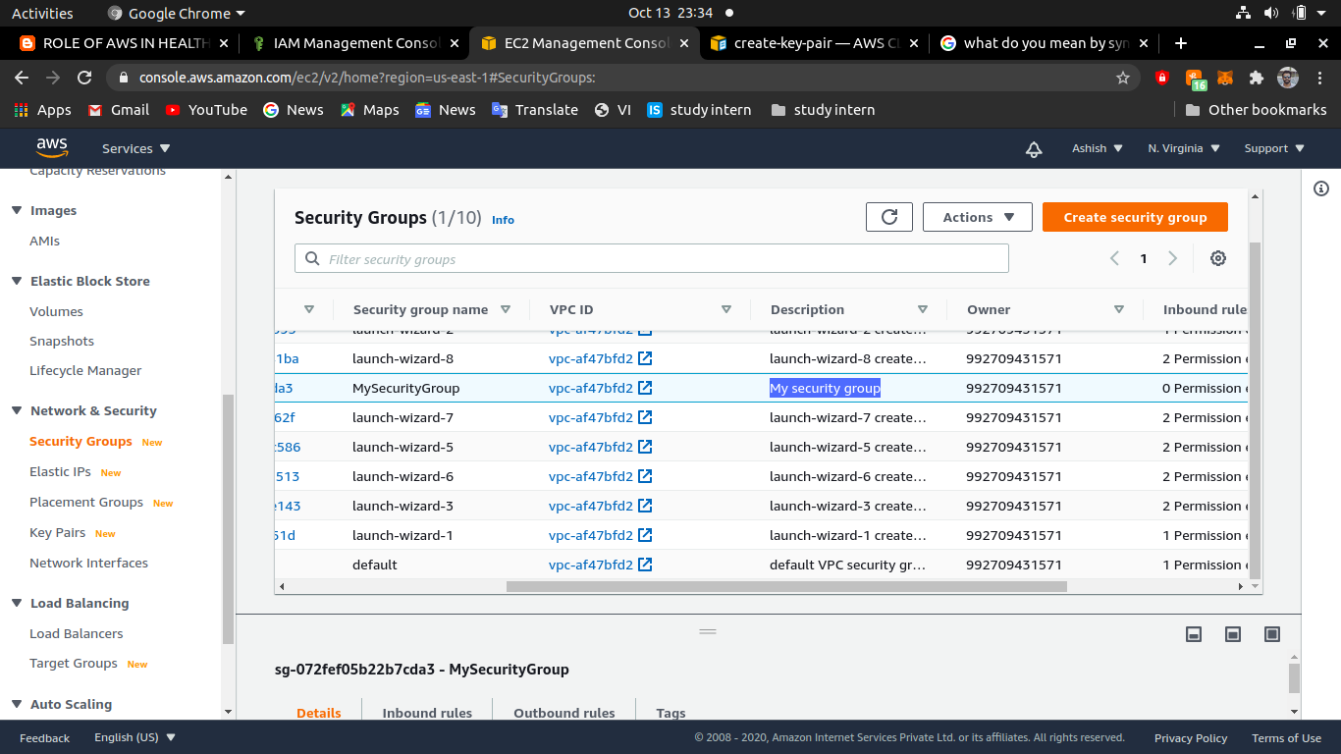1341x754 pixels.
Task: Change language with English (US) selector
Action: (134, 737)
